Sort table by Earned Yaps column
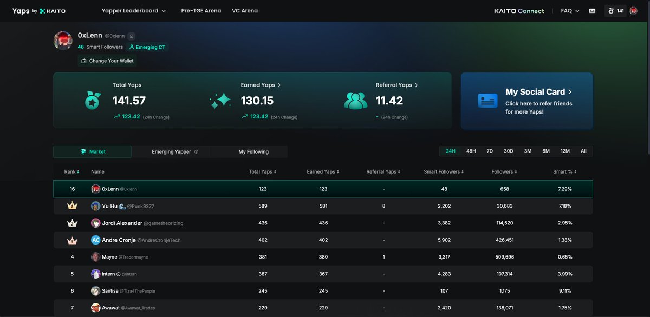 coord(323,172)
